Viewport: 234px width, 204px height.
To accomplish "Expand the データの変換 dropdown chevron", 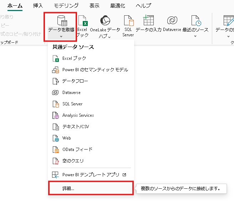I will pyautogui.click(x=228, y=36).
